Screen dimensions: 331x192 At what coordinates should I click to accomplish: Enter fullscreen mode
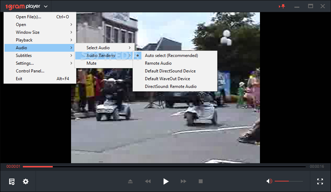[320, 181]
